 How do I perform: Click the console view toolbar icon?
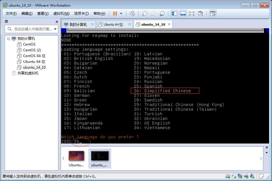point(213,14)
